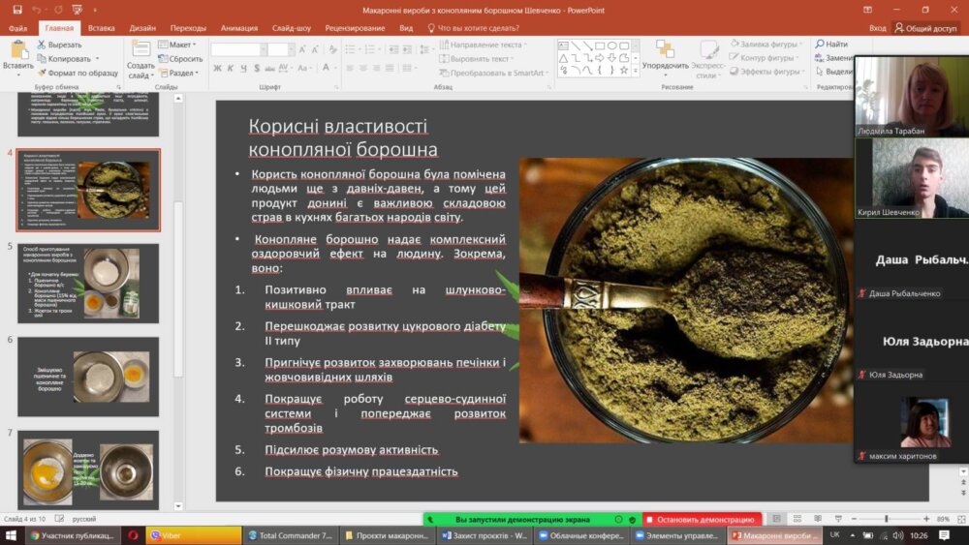969x545 pixels.
Task: Toggle Underline (Ч) formatting
Action: pyautogui.click(x=243, y=68)
